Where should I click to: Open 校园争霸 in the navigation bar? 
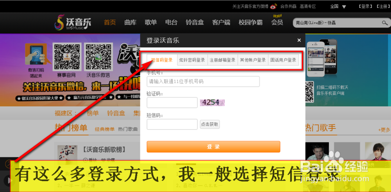coord(251,23)
